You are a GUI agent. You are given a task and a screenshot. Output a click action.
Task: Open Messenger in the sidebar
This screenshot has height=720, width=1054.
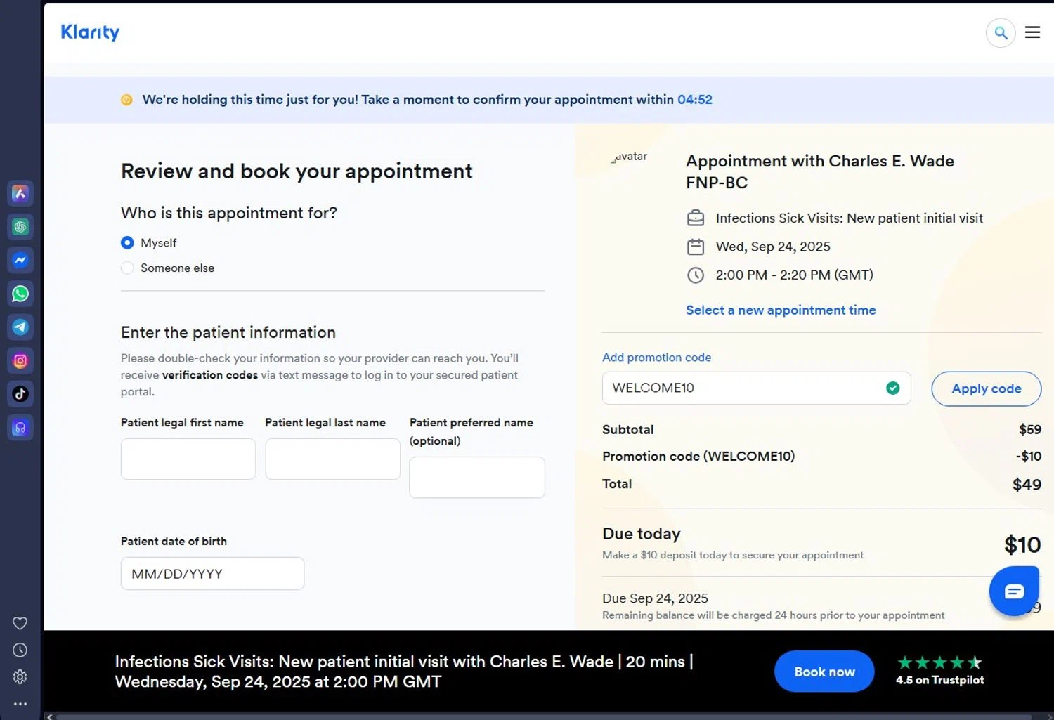[20, 260]
